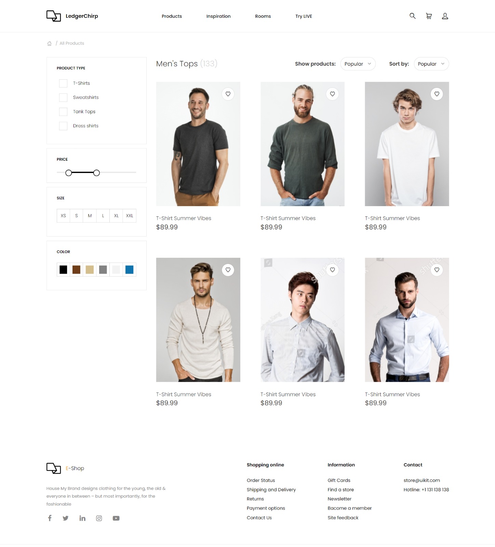This screenshot has height=547, width=495.
Task: Expand the Sort by Popular dropdown
Action: coord(431,64)
